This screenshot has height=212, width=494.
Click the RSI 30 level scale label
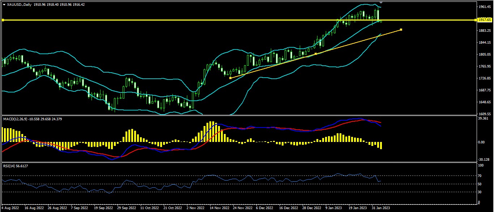[480, 192]
